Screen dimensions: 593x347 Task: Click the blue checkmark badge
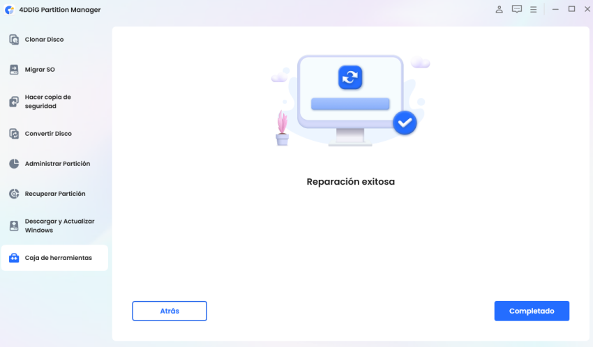405,123
